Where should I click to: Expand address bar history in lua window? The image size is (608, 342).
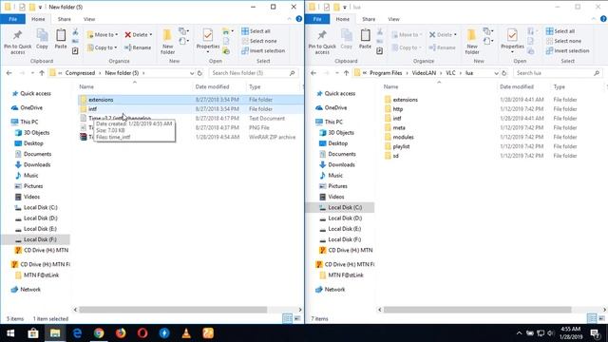[496, 73]
